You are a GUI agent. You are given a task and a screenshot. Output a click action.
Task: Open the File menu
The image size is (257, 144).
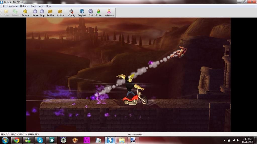coord(3,6)
